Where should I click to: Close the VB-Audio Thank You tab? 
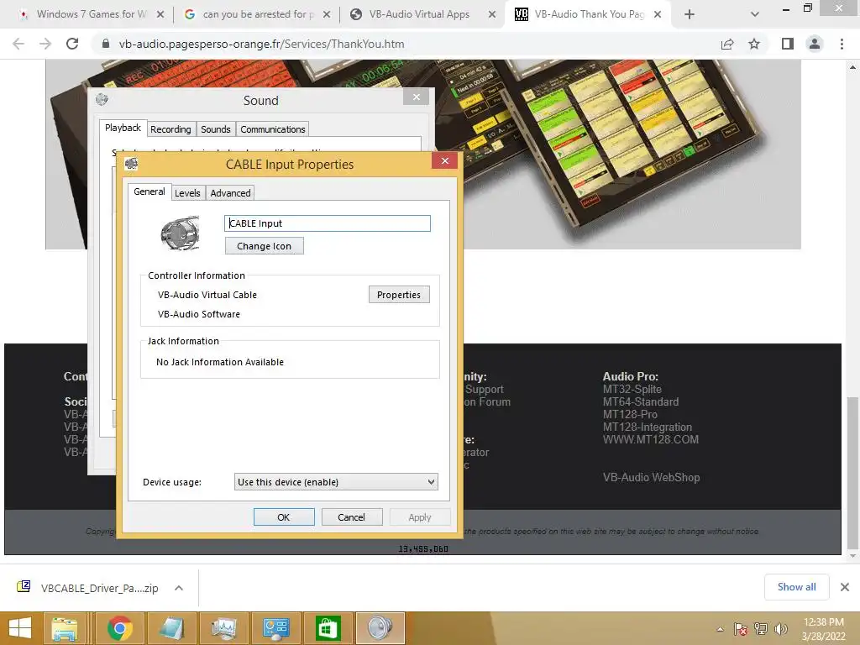click(658, 14)
